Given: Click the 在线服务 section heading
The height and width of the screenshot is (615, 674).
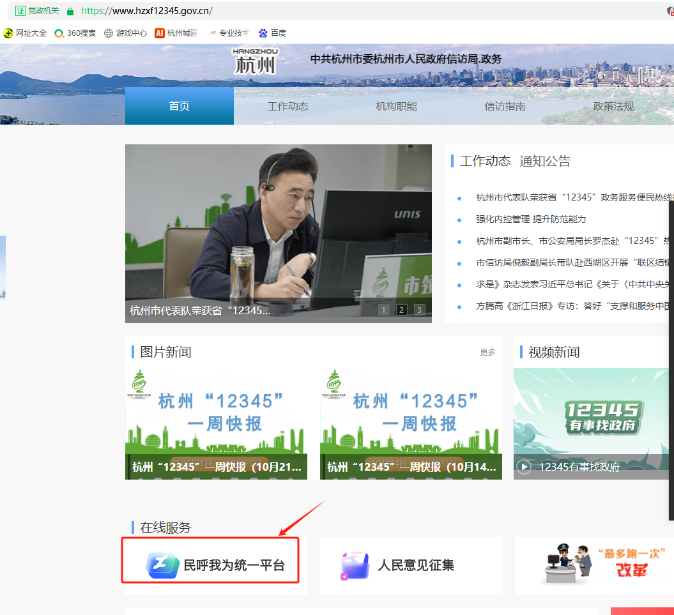Looking at the screenshot, I should click(x=165, y=528).
